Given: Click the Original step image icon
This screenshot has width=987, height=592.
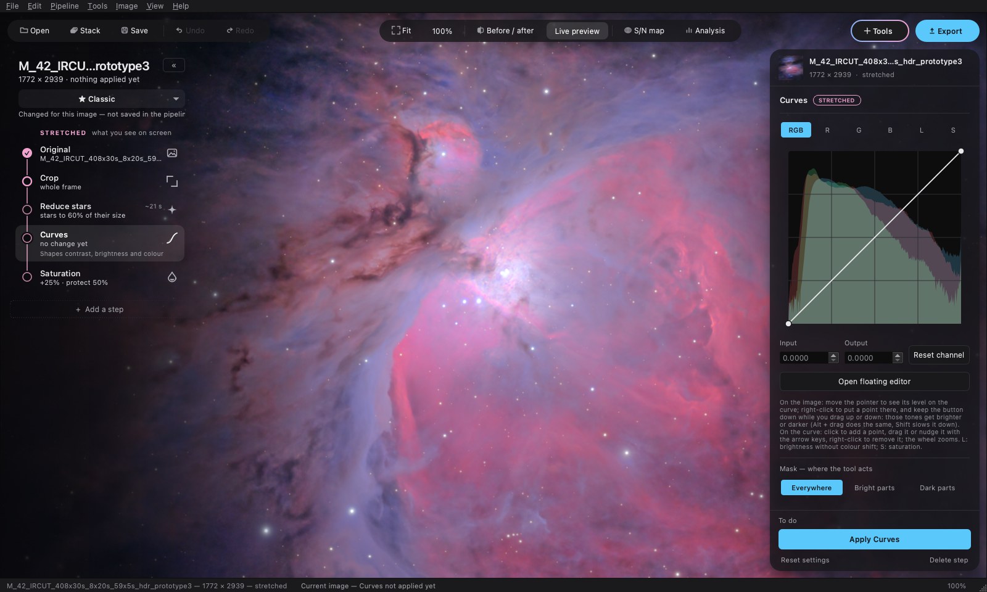Looking at the screenshot, I should [172, 153].
